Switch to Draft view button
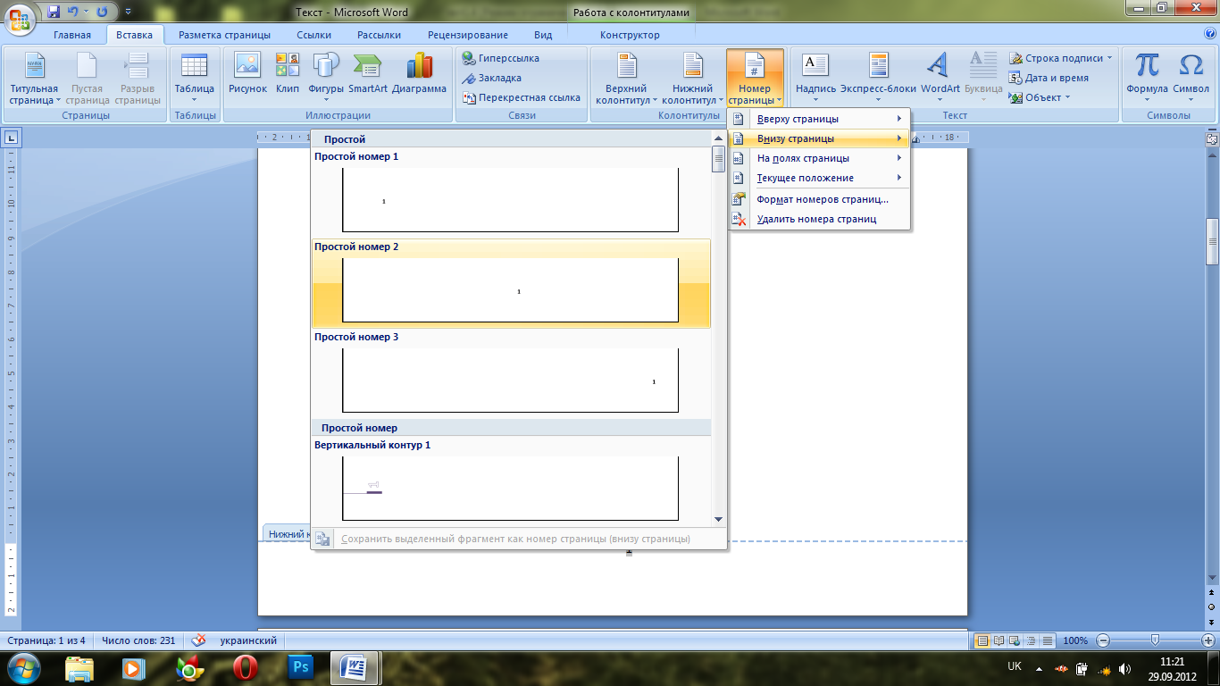Image resolution: width=1220 pixels, height=686 pixels. pyautogui.click(x=1048, y=640)
